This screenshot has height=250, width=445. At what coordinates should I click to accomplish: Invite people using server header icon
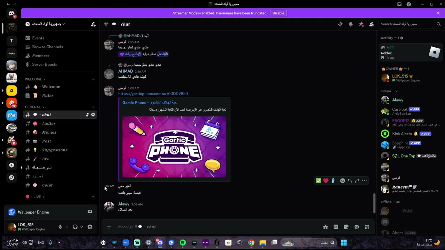93,24
